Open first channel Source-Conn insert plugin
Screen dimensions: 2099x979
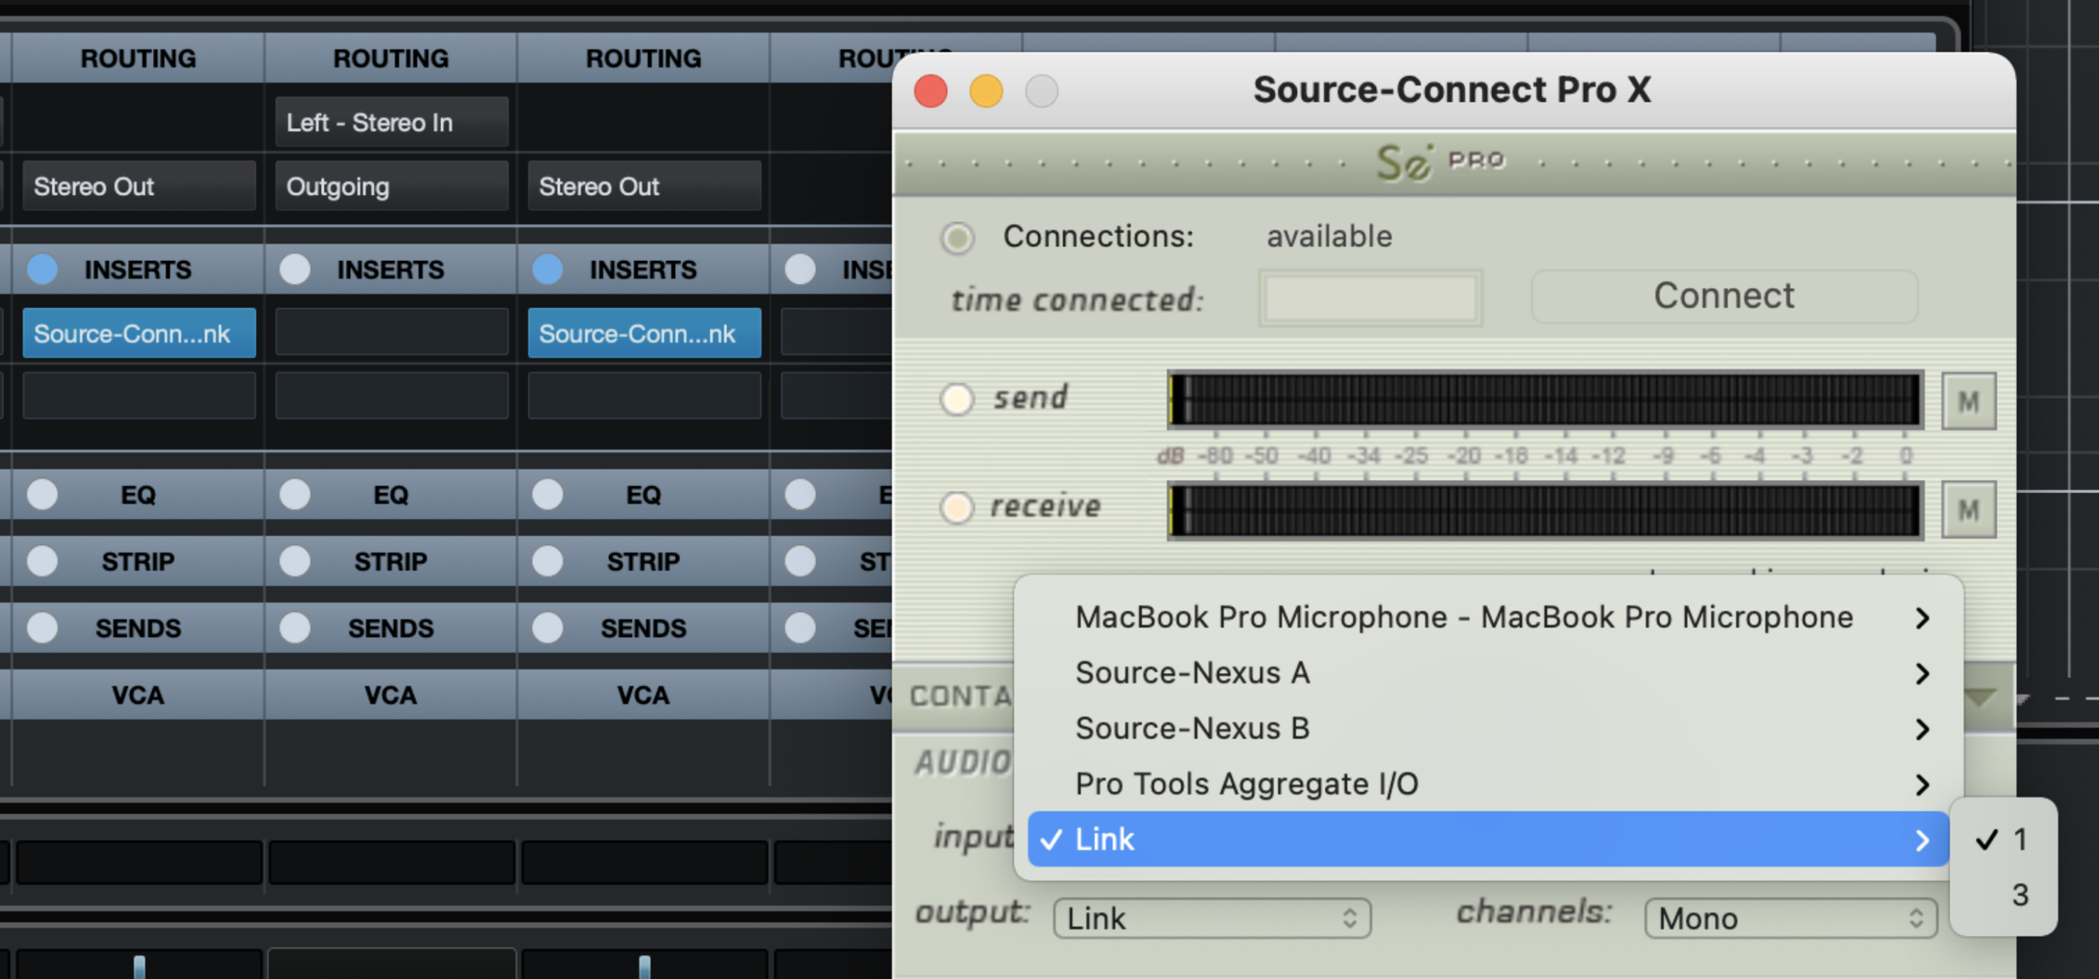(139, 333)
